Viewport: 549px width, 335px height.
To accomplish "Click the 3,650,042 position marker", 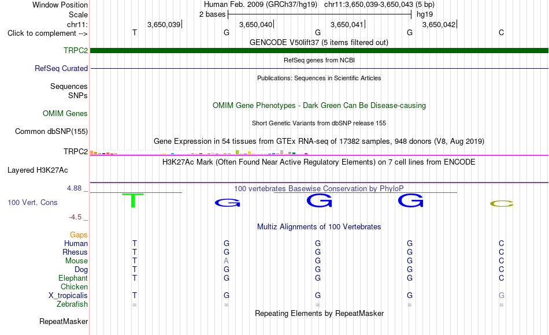I will click(439, 24).
